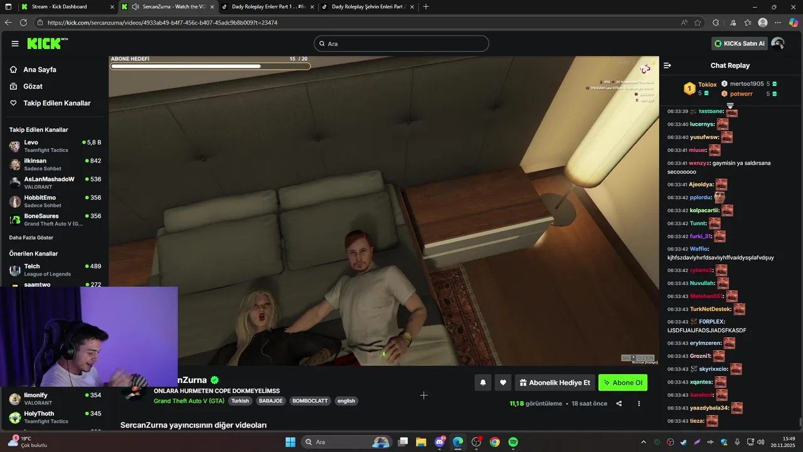Screen dimensions: 803x452
Task: Click the heart follow button
Action: point(503,382)
